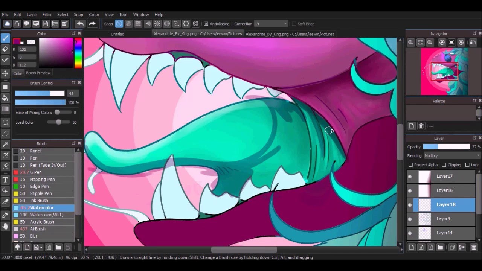Select the rectangular Select tool
The height and width of the screenshot is (271, 482).
point(5,122)
